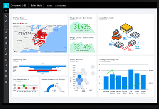159x109 pixels.
Task: Open the third-from-last sidebar document icon
Action: pos(6,71)
